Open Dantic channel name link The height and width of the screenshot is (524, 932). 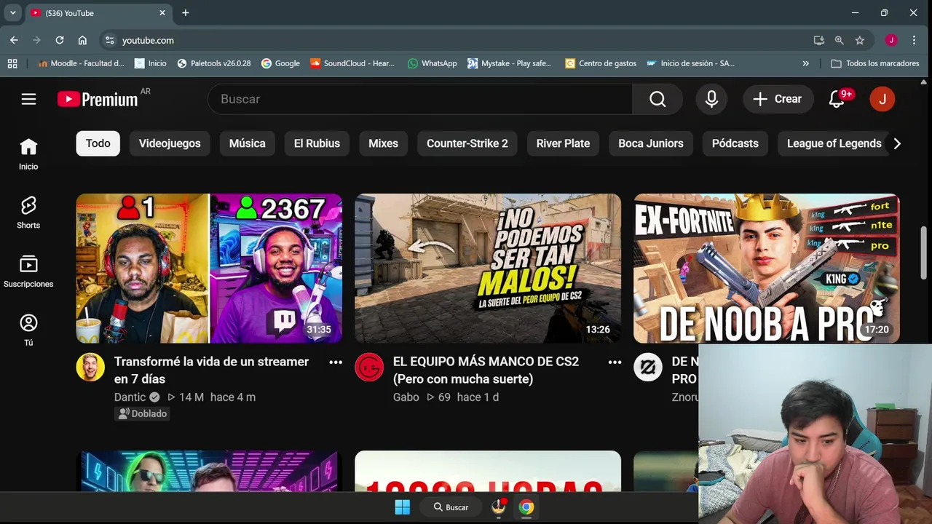(x=130, y=397)
